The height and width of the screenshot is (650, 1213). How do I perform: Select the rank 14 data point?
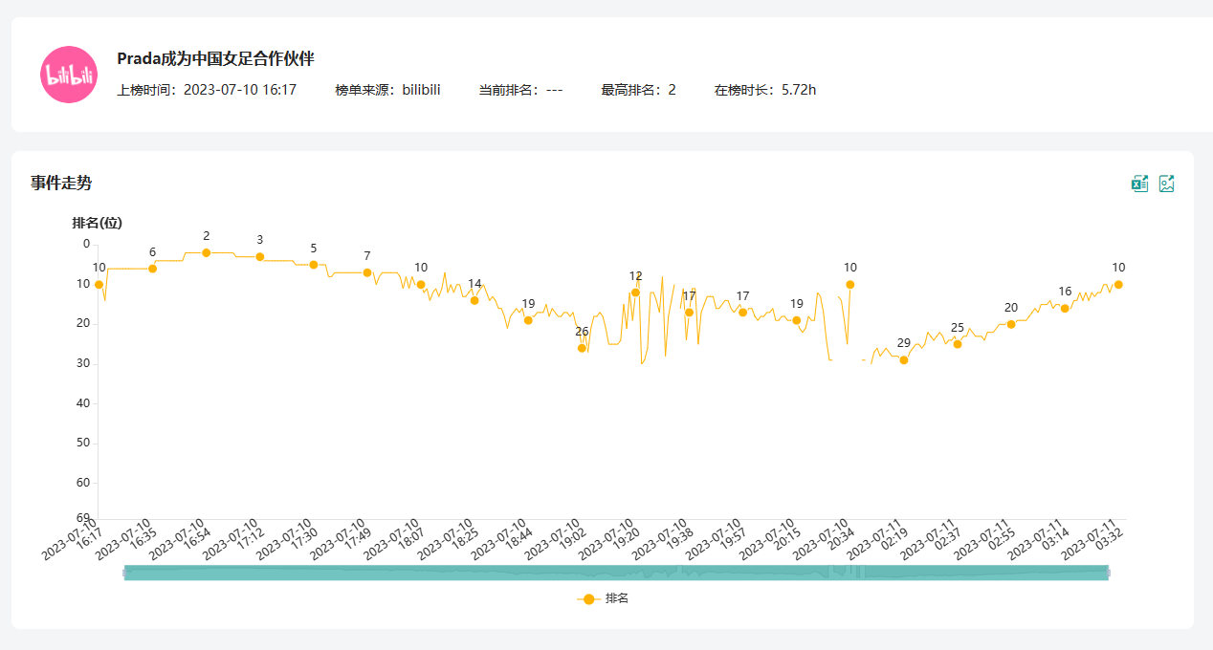click(474, 300)
